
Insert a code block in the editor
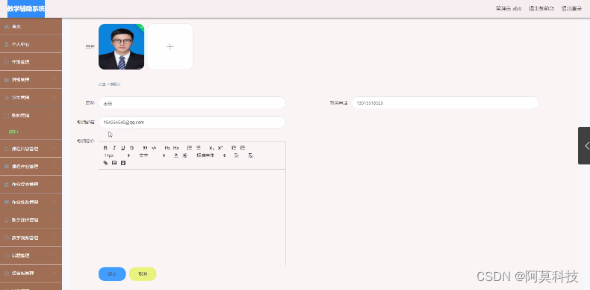154,148
